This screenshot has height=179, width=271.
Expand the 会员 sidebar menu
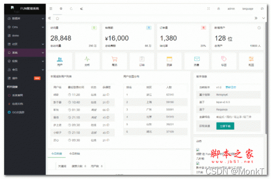[25, 70]
